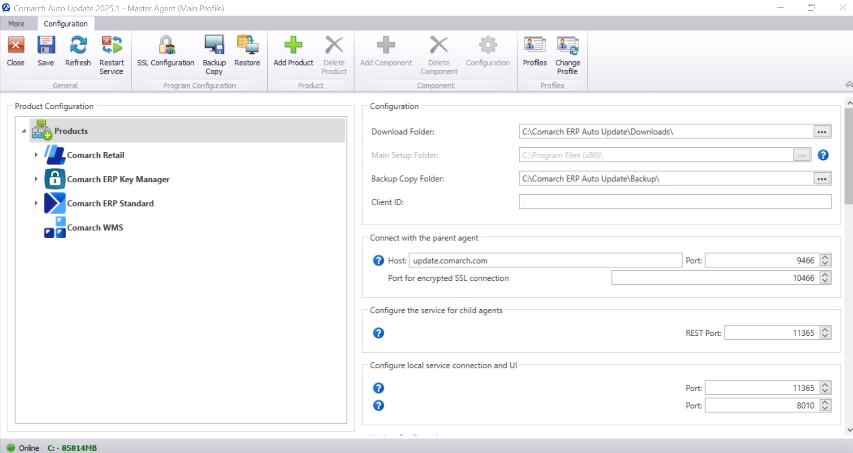
Task: Open component Configuration gear icon
Action: point(488,45)
